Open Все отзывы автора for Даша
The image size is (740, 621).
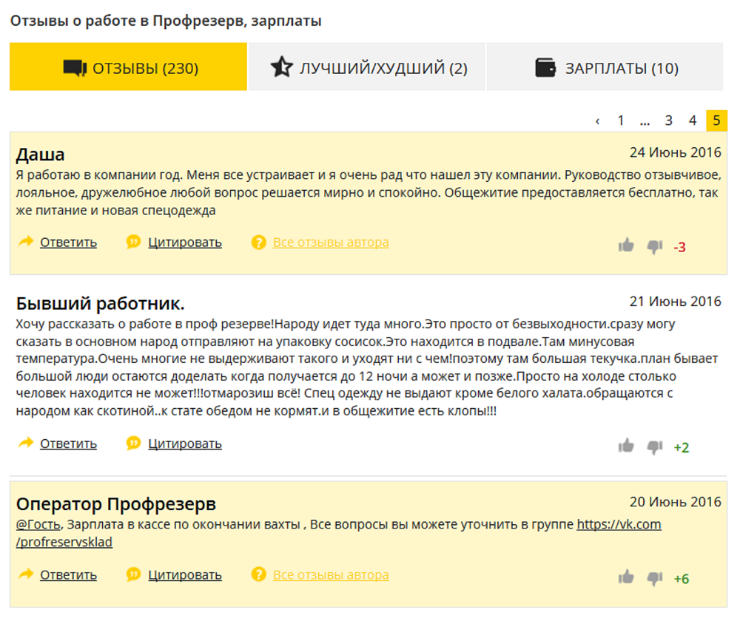pyautogui.click(x=331, y=242)
